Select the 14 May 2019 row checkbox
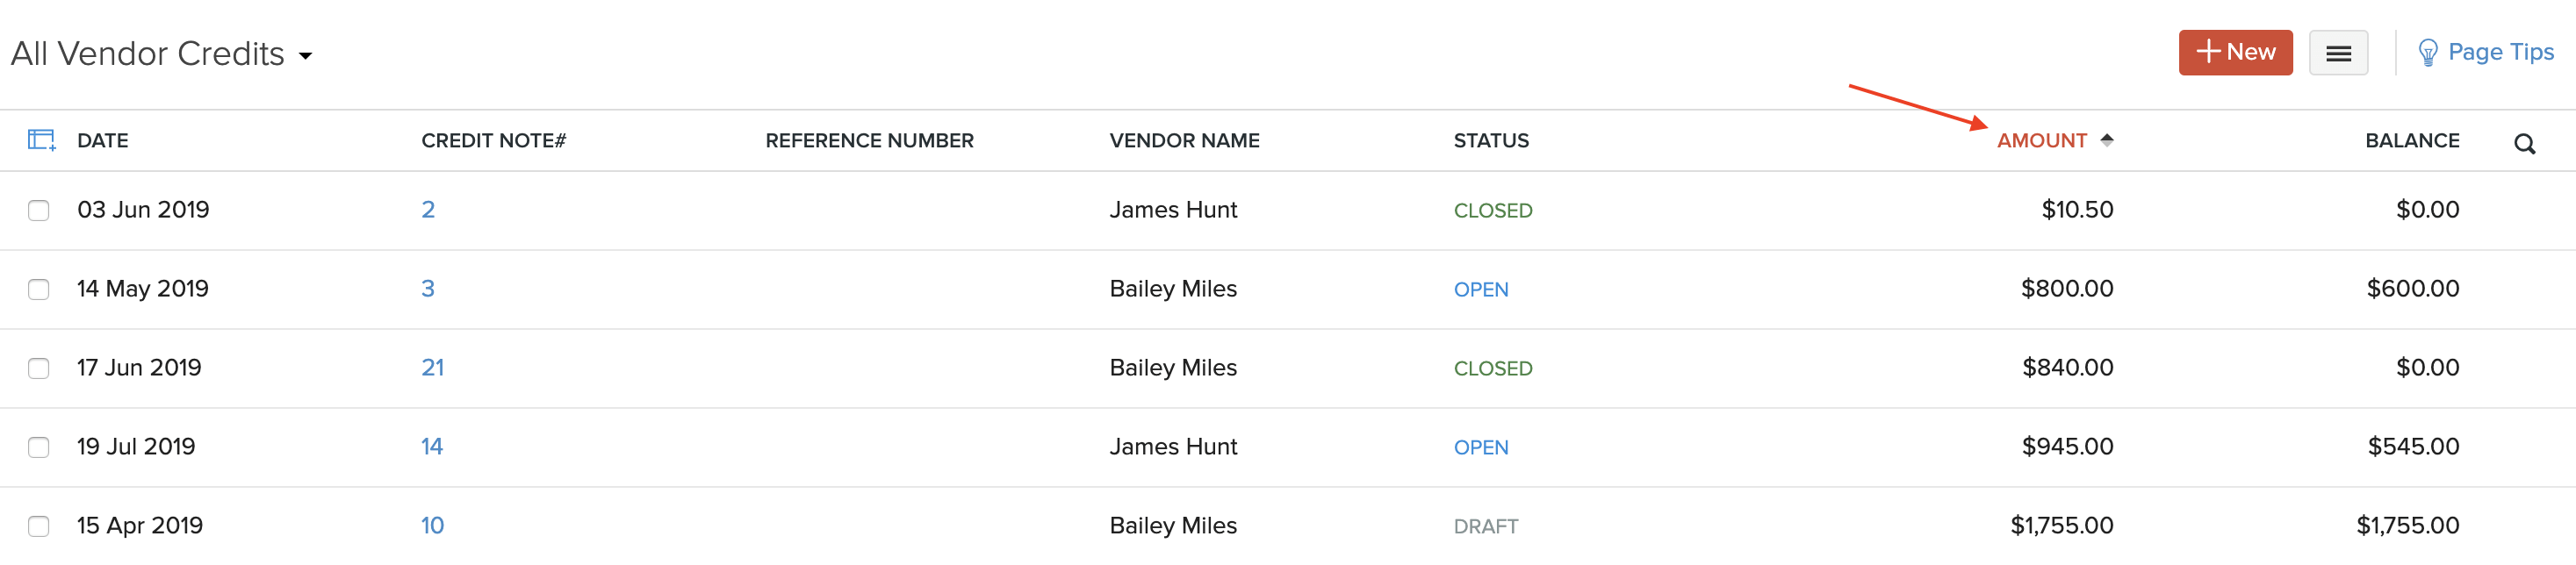 click(39, 289)
